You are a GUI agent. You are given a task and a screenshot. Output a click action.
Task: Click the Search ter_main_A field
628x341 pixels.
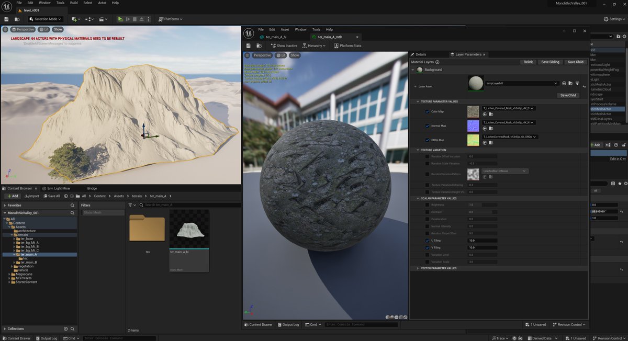pos(188,205)
